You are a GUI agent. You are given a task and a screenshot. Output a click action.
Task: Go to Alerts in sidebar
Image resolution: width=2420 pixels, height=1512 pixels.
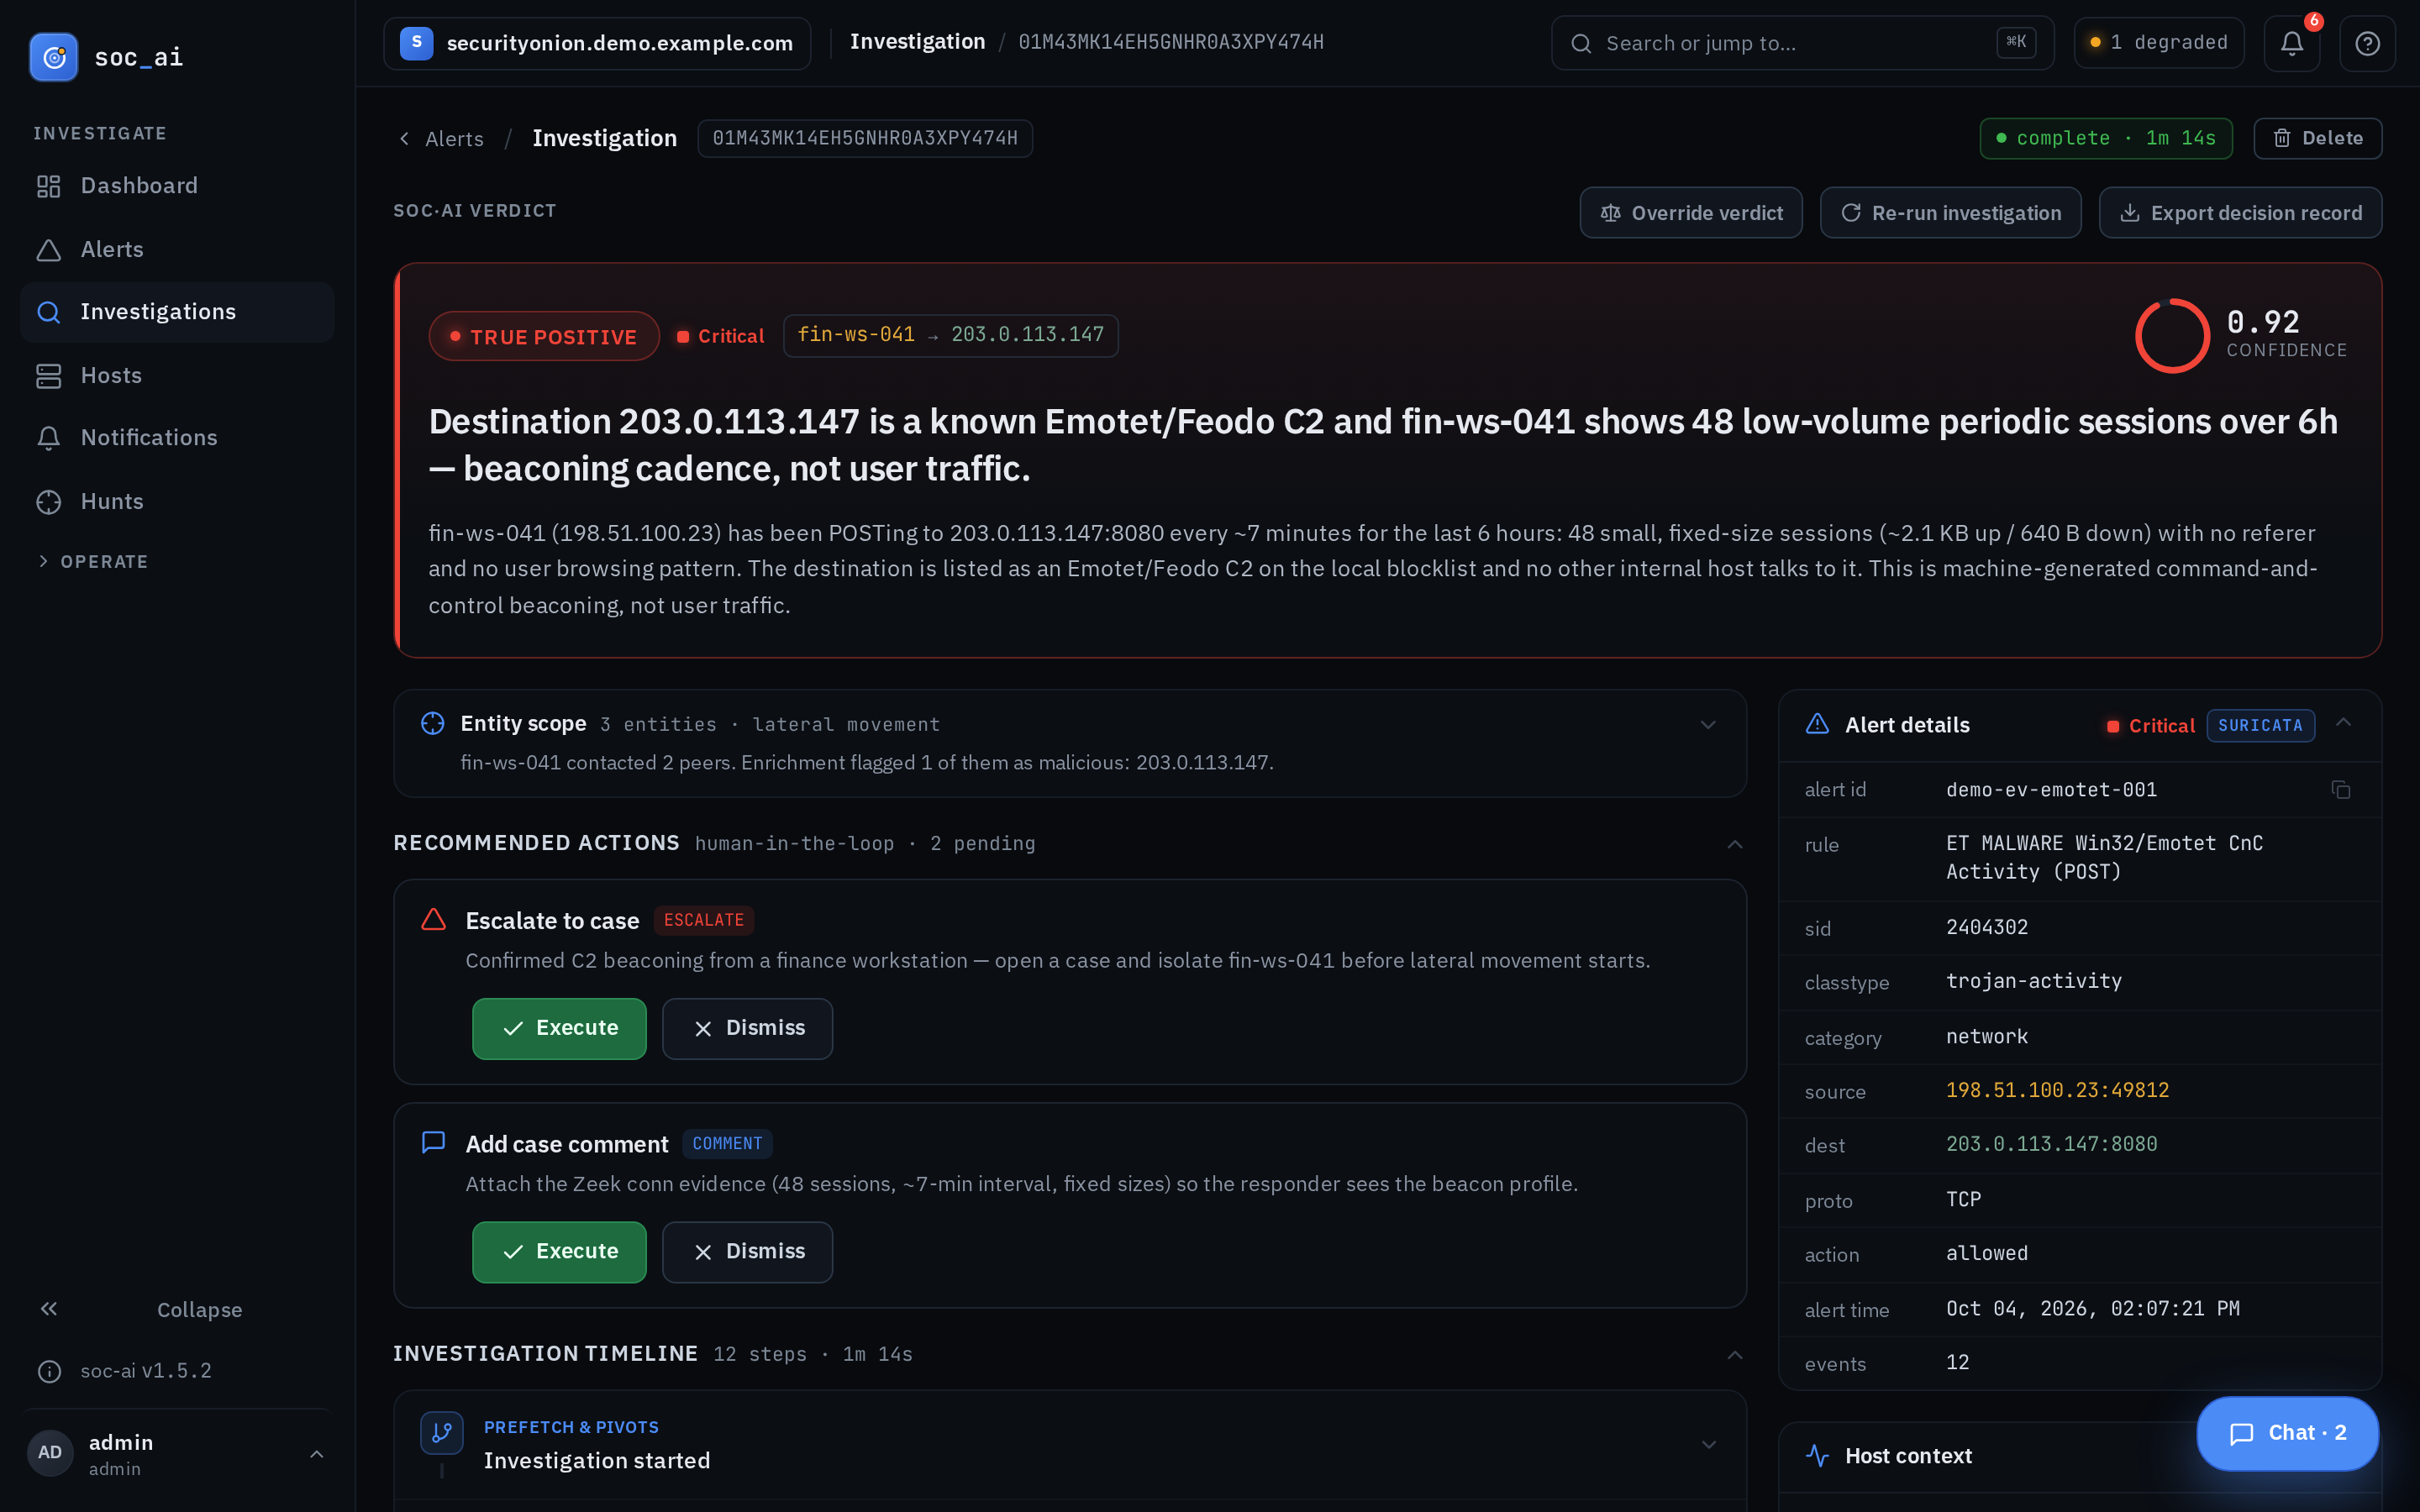(x=177, y=249)
